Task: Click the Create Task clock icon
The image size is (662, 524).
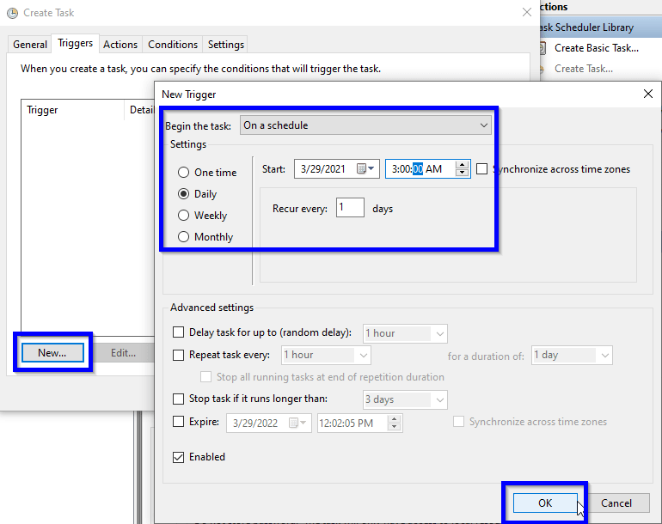Action: (x=12, y=13)
